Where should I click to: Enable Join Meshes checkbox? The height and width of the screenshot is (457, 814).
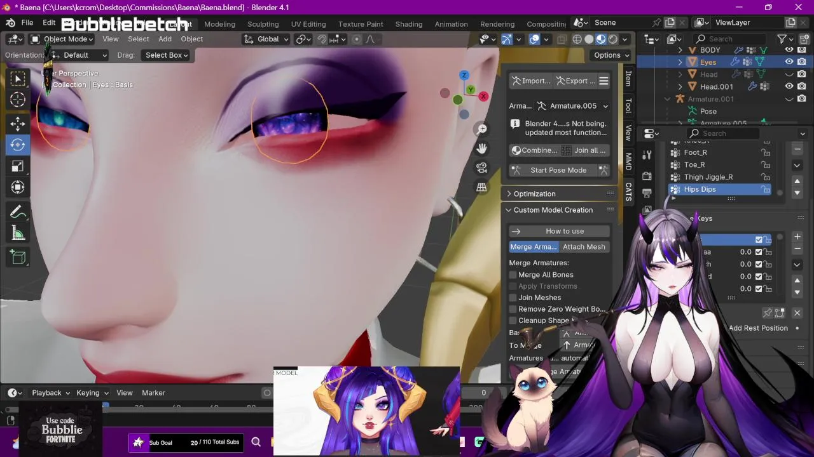point(513,298)
